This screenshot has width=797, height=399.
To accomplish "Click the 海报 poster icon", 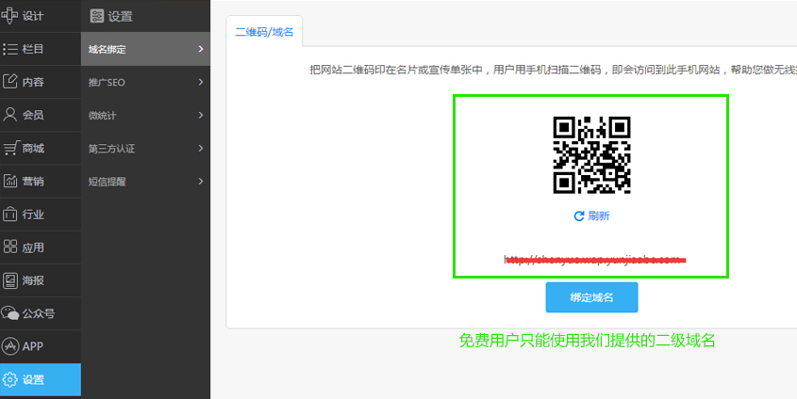I will (10, 279).
